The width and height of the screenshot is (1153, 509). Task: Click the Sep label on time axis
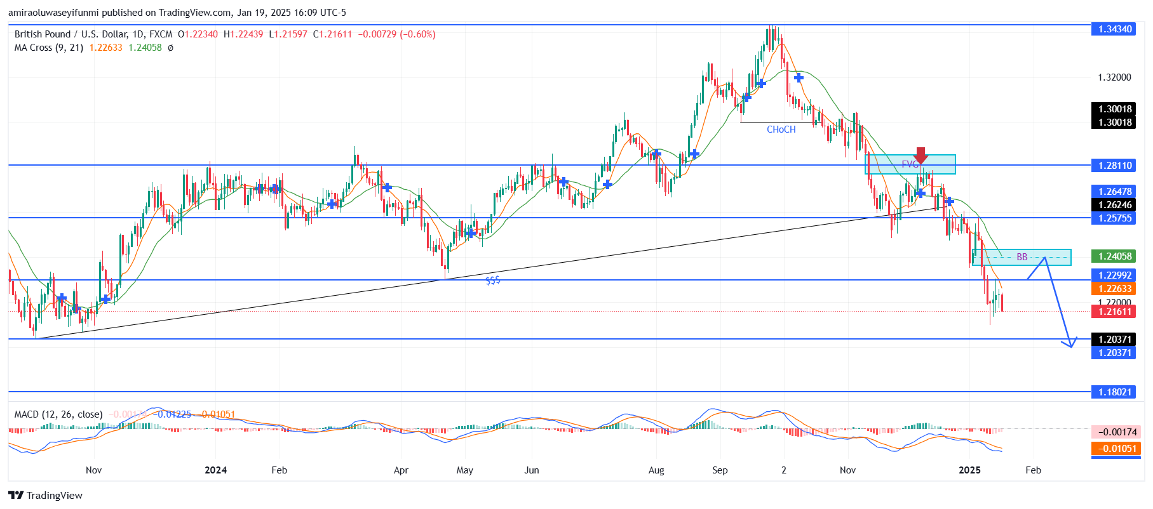(x=720, y=470)
